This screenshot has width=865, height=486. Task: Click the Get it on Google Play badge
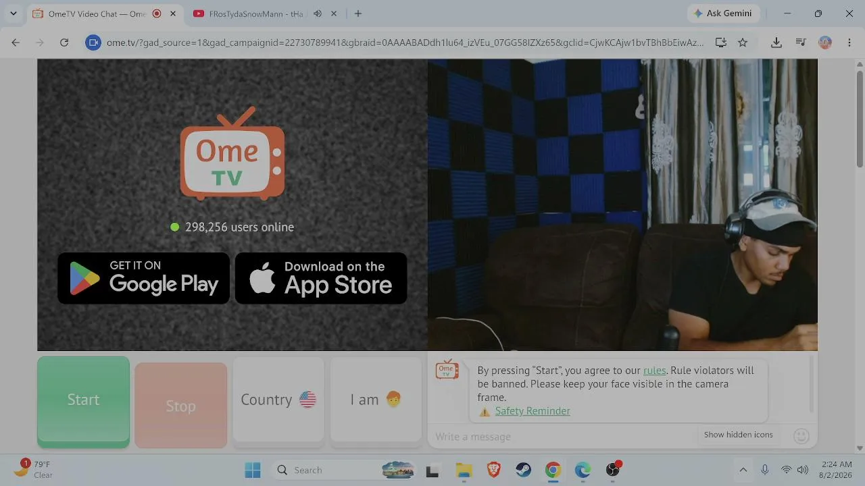(144, 278)
